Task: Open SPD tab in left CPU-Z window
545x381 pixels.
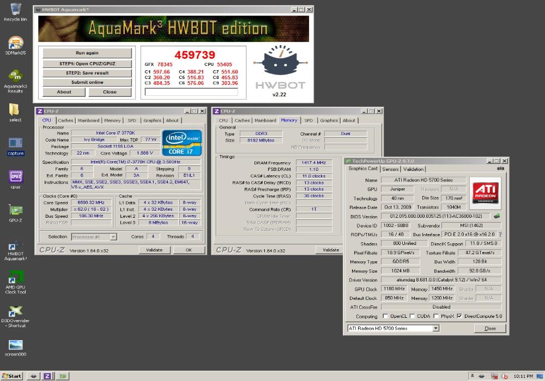Action: [132, 120]
